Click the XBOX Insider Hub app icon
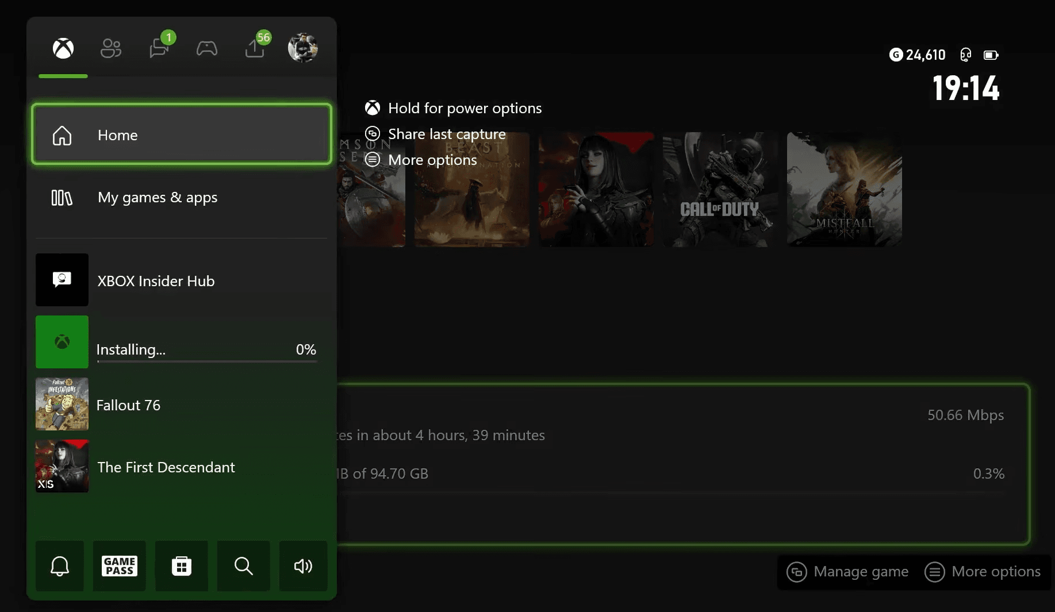The height and width of the screenshot is (612, 1055). pyautogui.click(x=62, y=280)
